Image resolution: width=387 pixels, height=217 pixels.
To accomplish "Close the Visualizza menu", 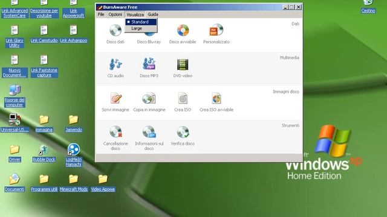I will click(x=135, y=14).
